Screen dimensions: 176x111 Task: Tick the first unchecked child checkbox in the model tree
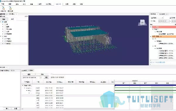5,24
